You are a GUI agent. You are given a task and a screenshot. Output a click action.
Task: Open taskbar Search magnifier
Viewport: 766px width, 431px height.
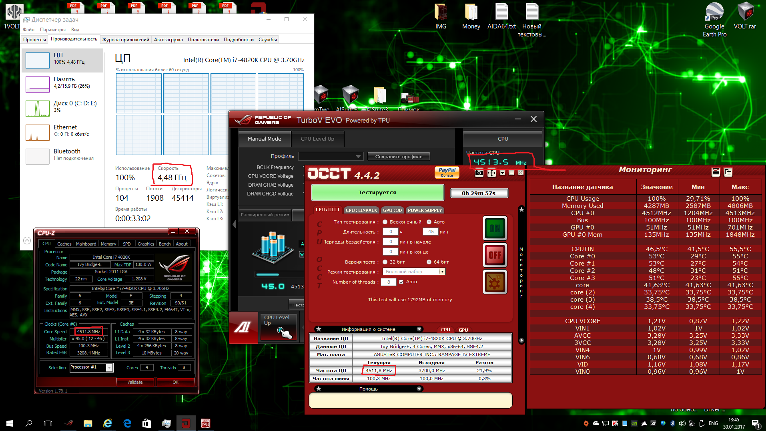point(29,423)
